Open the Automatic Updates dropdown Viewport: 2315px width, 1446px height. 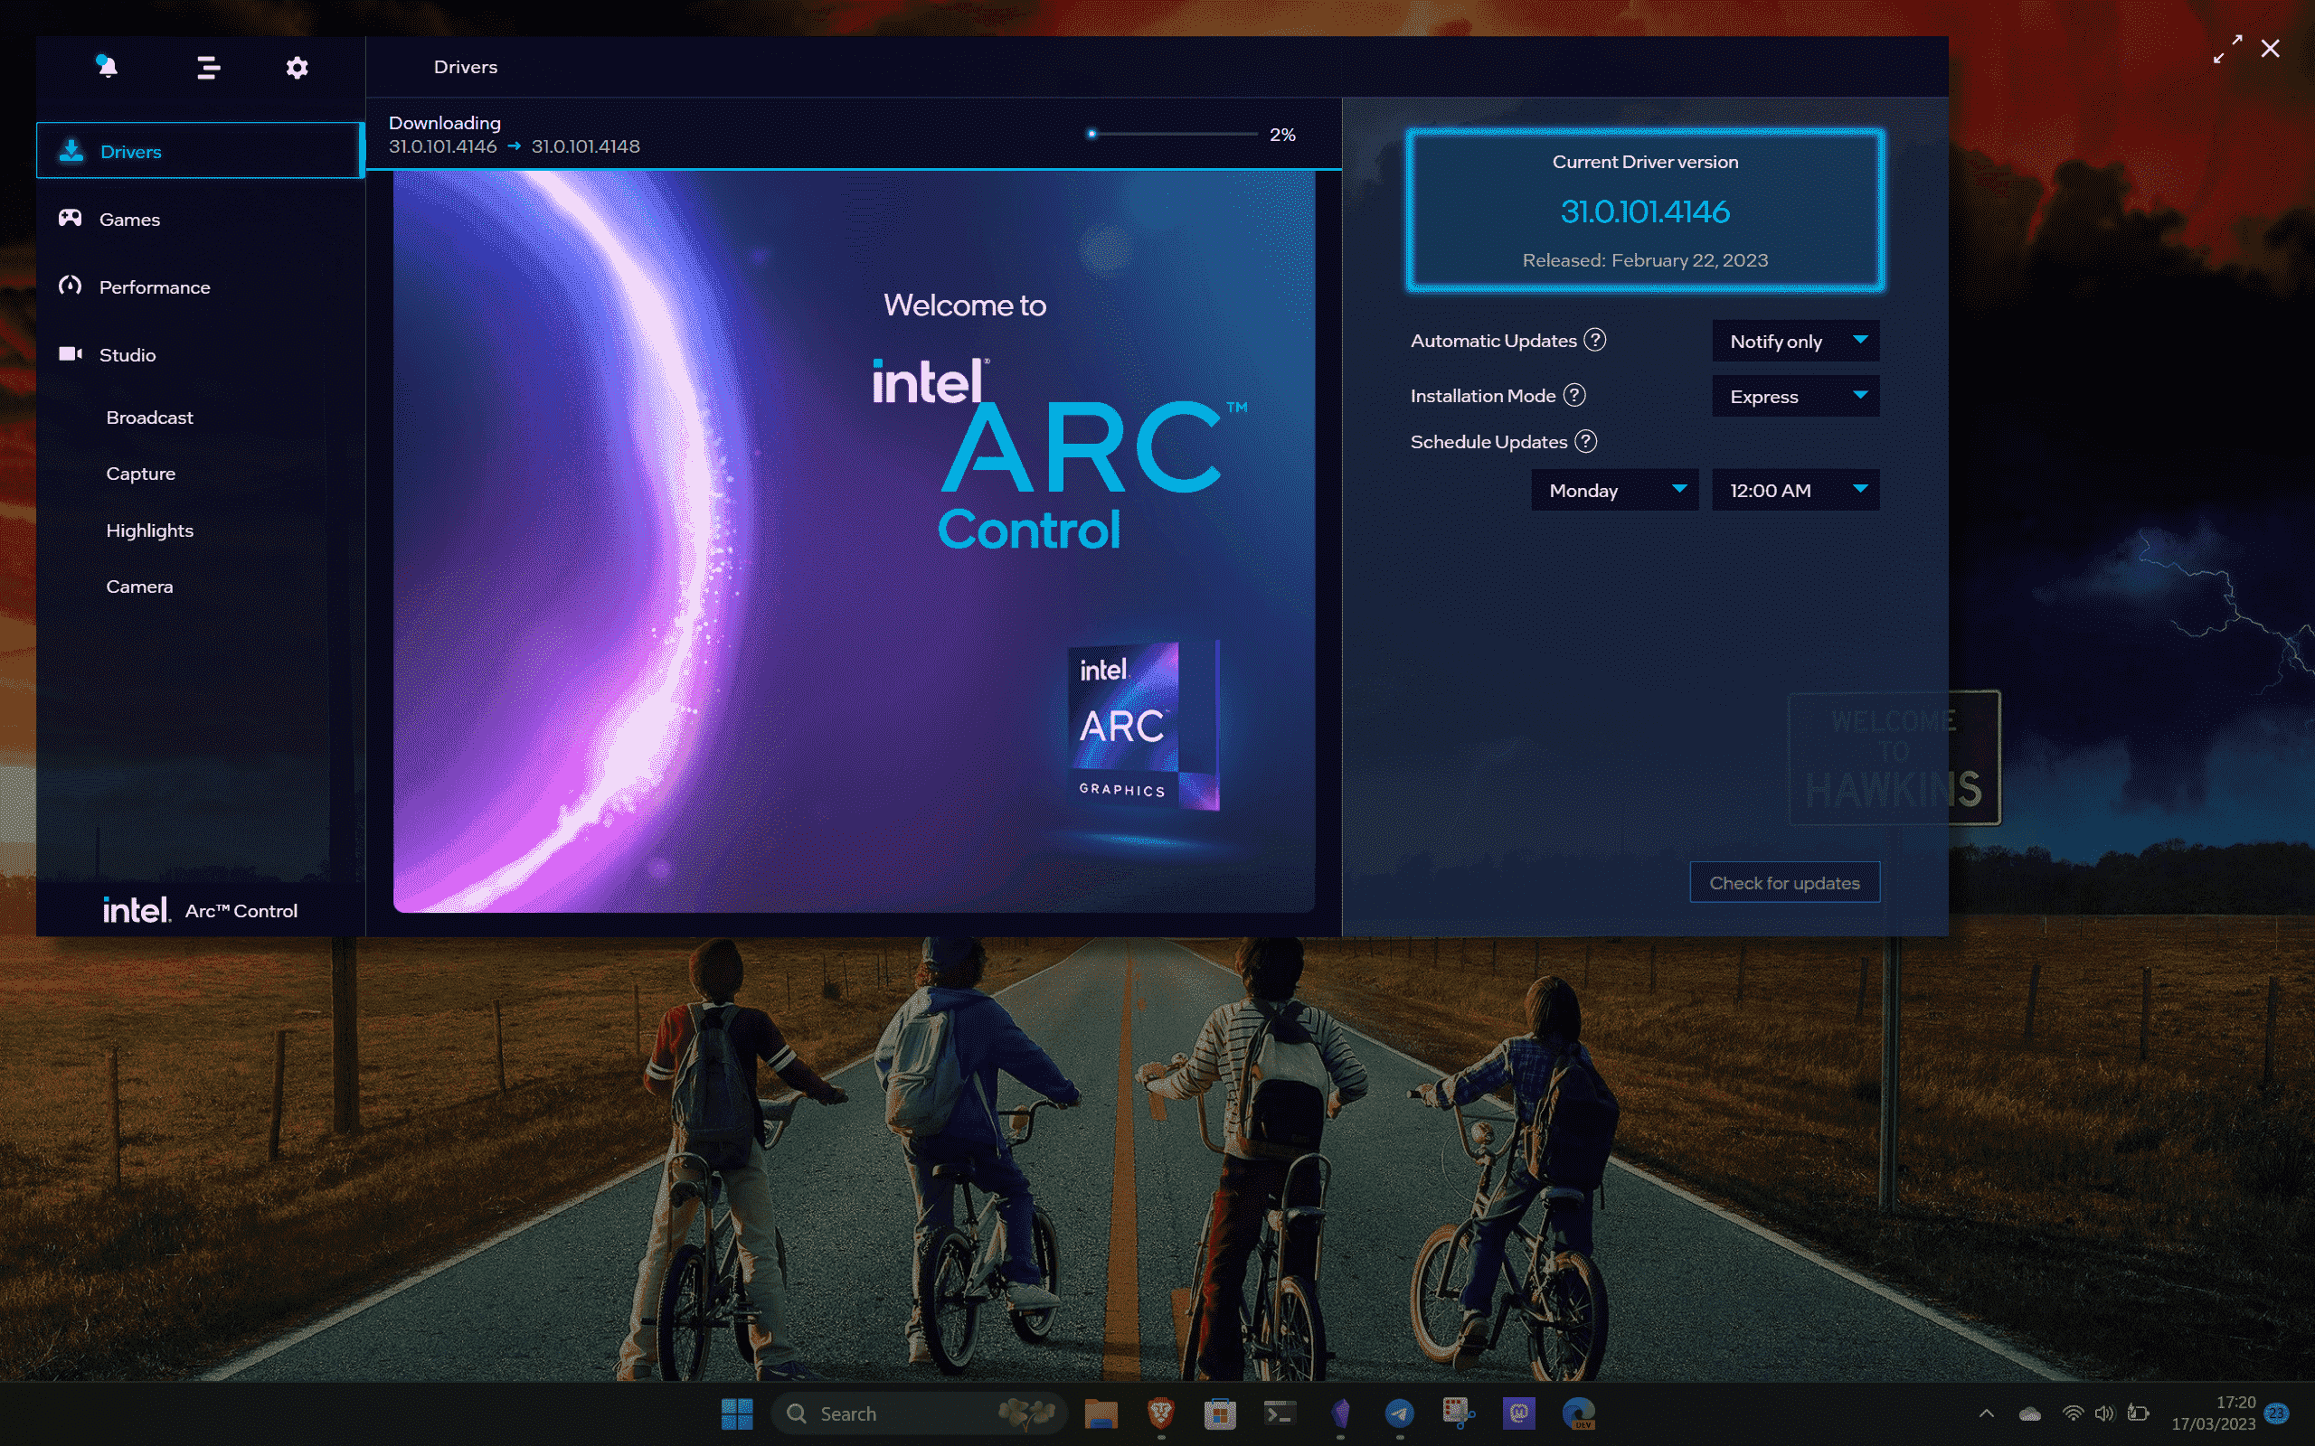(x=1796, y=342)
